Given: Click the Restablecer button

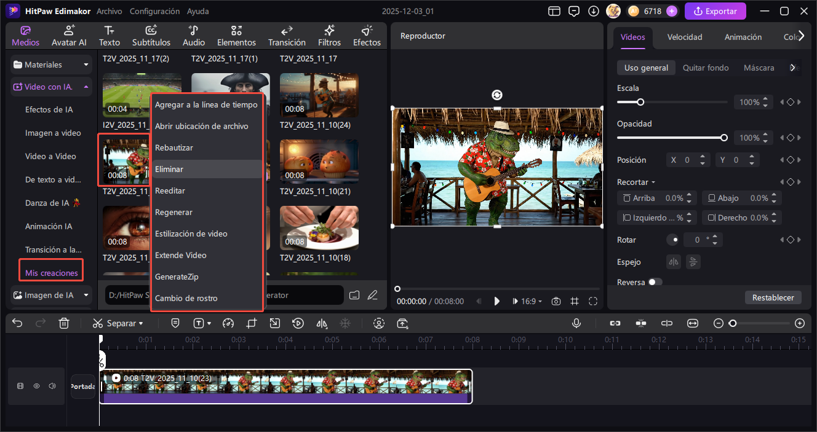Looking at the screenshot, I should pos(773,297).
